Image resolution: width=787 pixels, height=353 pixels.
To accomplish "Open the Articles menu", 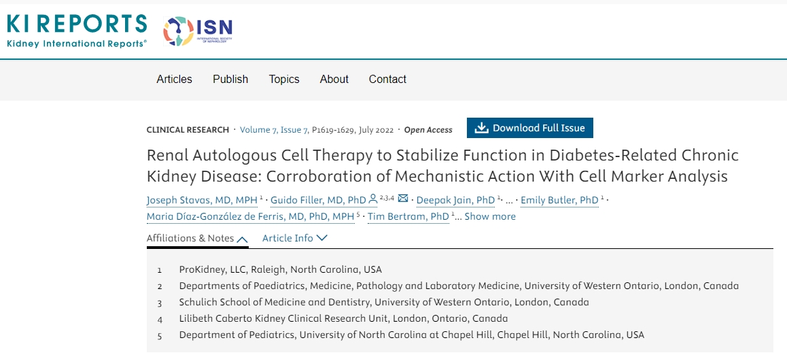I will click(x=174, y=79).
